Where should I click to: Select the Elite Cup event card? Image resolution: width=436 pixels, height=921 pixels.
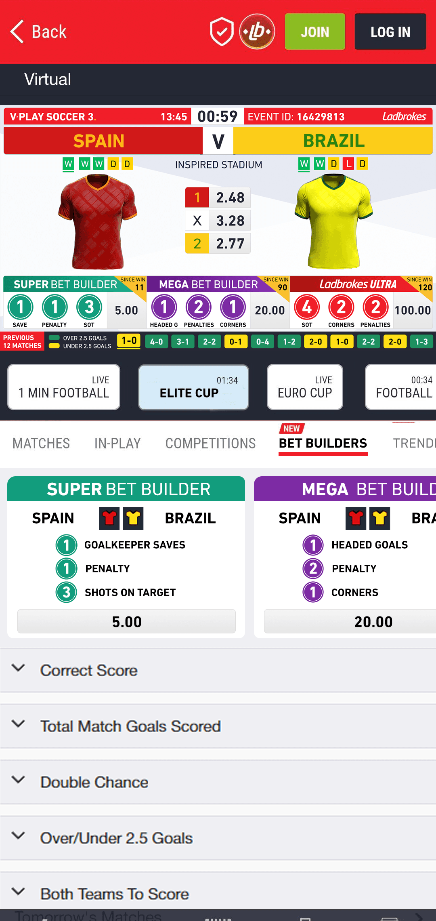pyautogui.click(x=193, y=387)
